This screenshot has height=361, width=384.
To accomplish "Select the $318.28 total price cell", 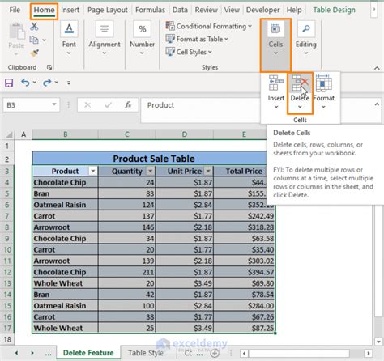I will click(x=245, y=227).
